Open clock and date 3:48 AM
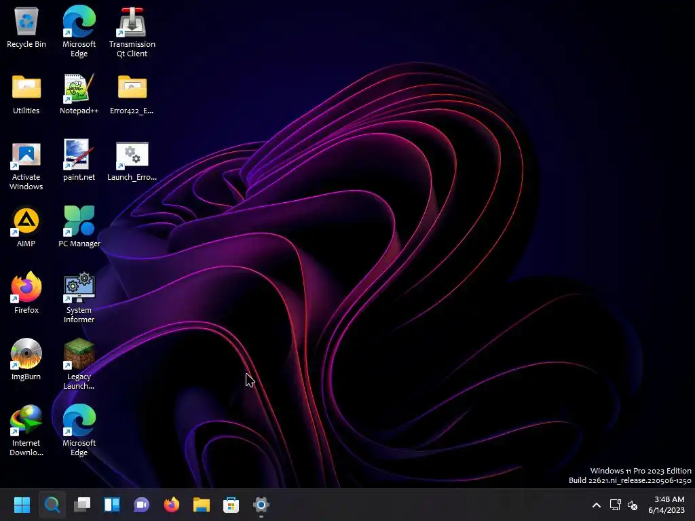695x521 pixels. (667, 505)
